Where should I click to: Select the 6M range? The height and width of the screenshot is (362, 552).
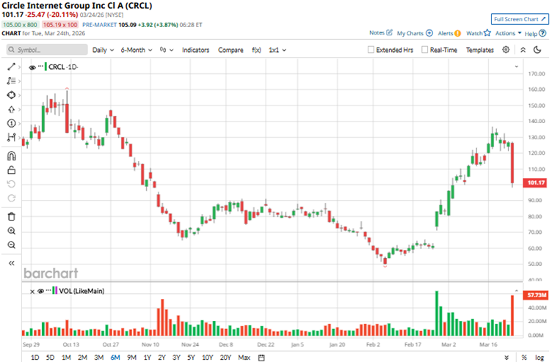[115, 358]
